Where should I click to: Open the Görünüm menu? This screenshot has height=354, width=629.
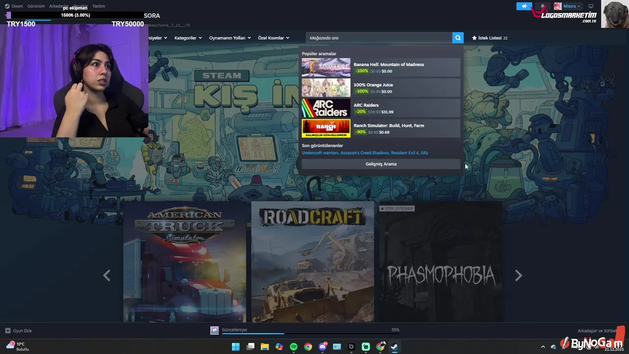pyautogui.click(x=36, y=6)
